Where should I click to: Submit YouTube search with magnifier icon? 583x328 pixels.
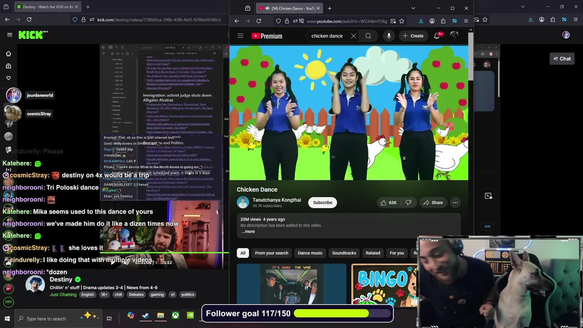coord(368,36)
